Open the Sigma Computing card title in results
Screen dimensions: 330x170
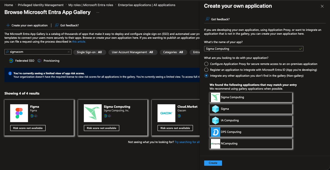[x=117, y=106]
